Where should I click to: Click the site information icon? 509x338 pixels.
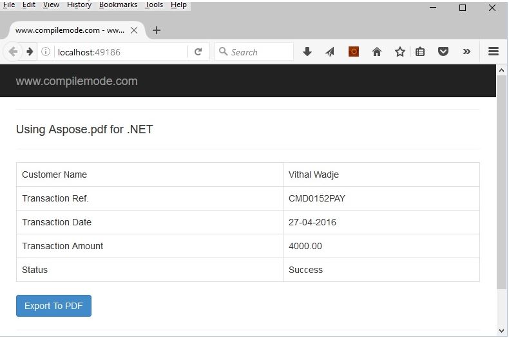(x=46, y=52)
